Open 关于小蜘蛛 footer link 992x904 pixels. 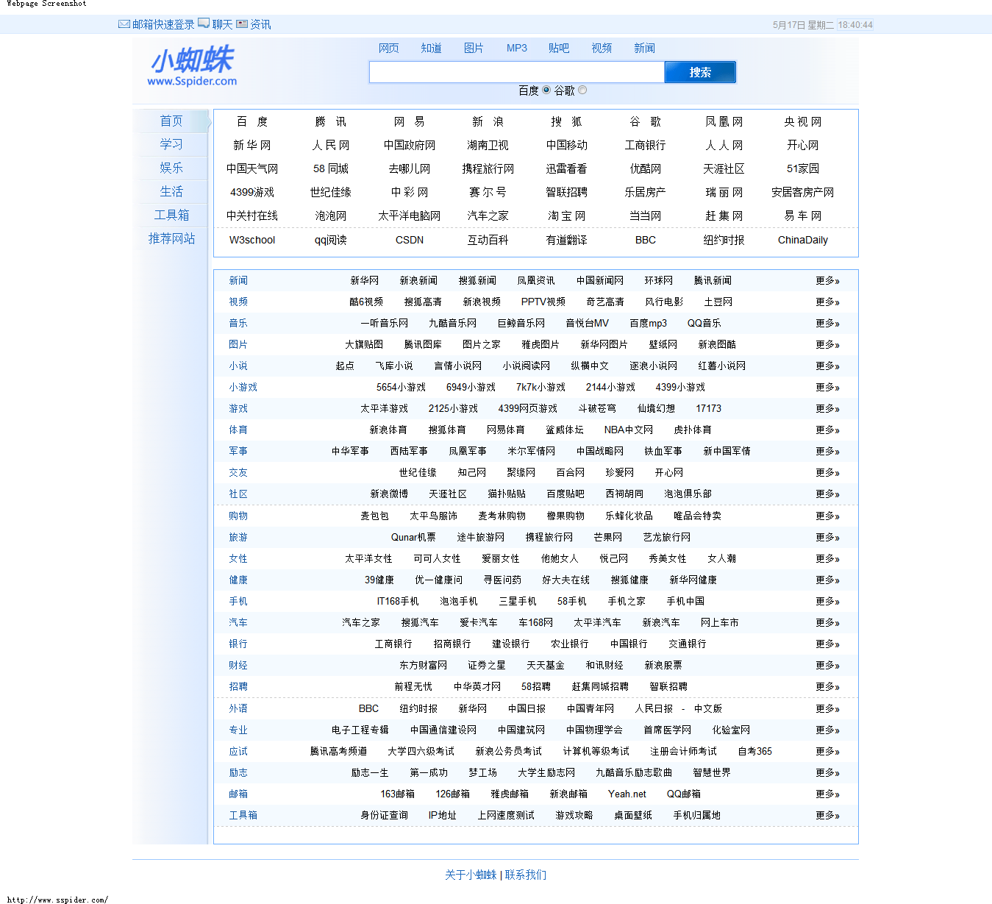471,875
